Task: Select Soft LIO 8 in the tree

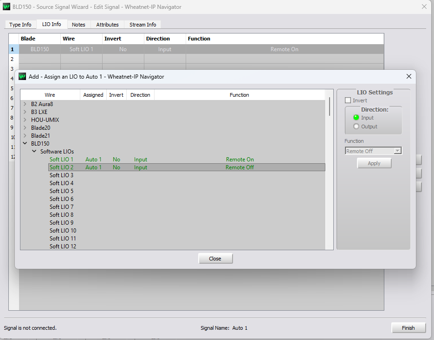Action: click(61, 214)
